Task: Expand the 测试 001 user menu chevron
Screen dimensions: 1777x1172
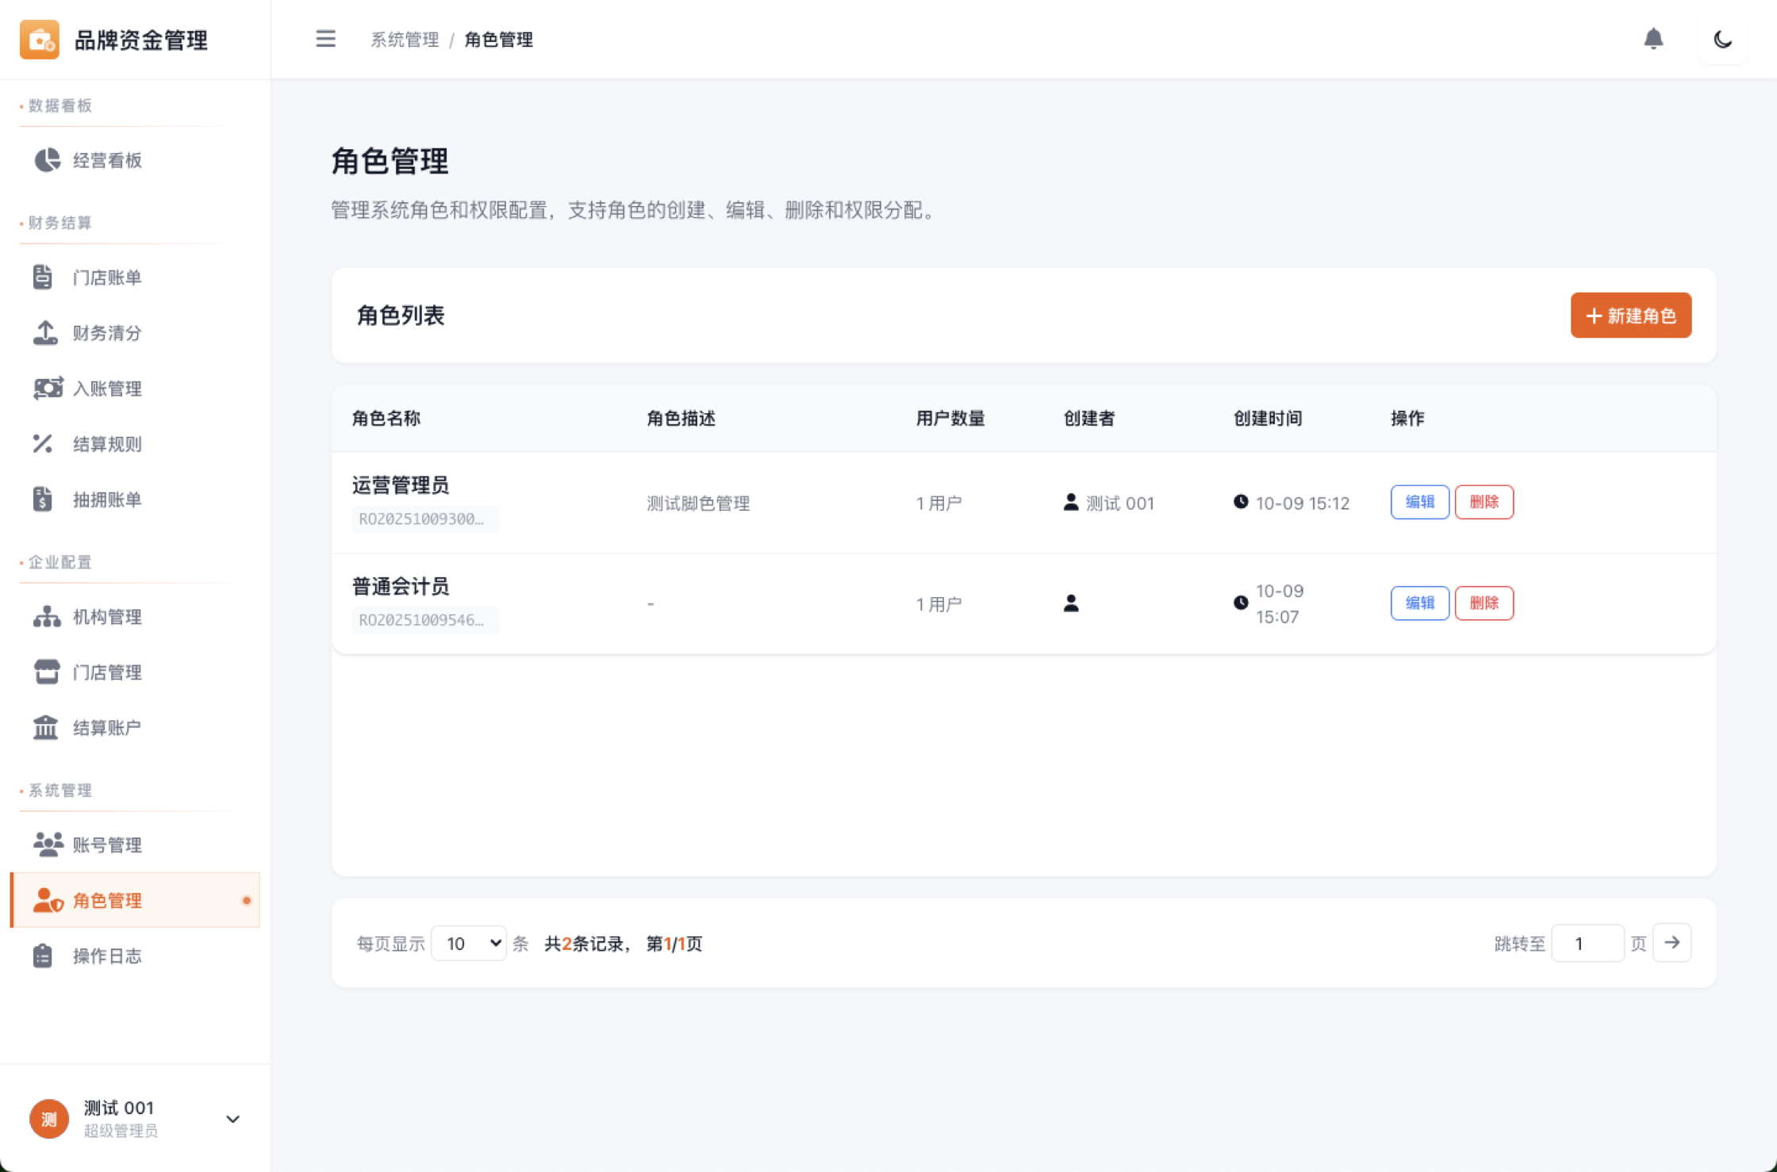Action: 232,1119
